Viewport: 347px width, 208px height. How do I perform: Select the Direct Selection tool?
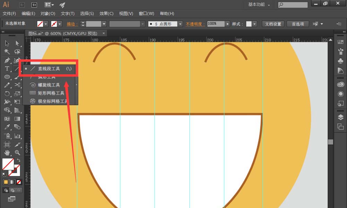[17, 43]
